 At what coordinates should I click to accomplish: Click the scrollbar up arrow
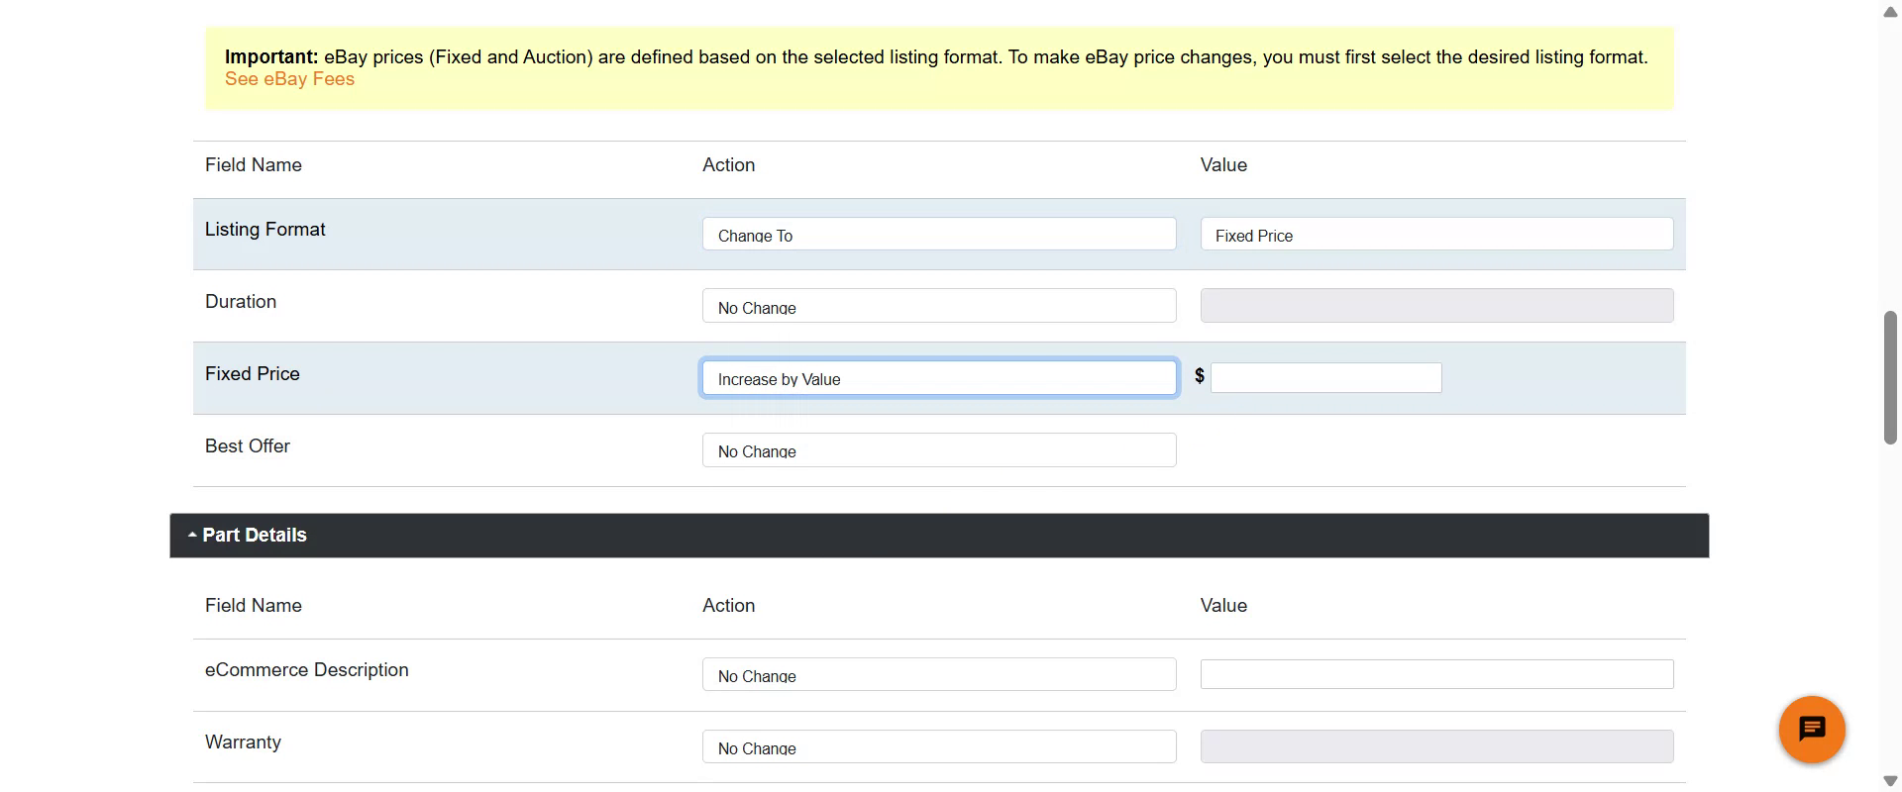pyautogui.click(x=1890, y=12)
